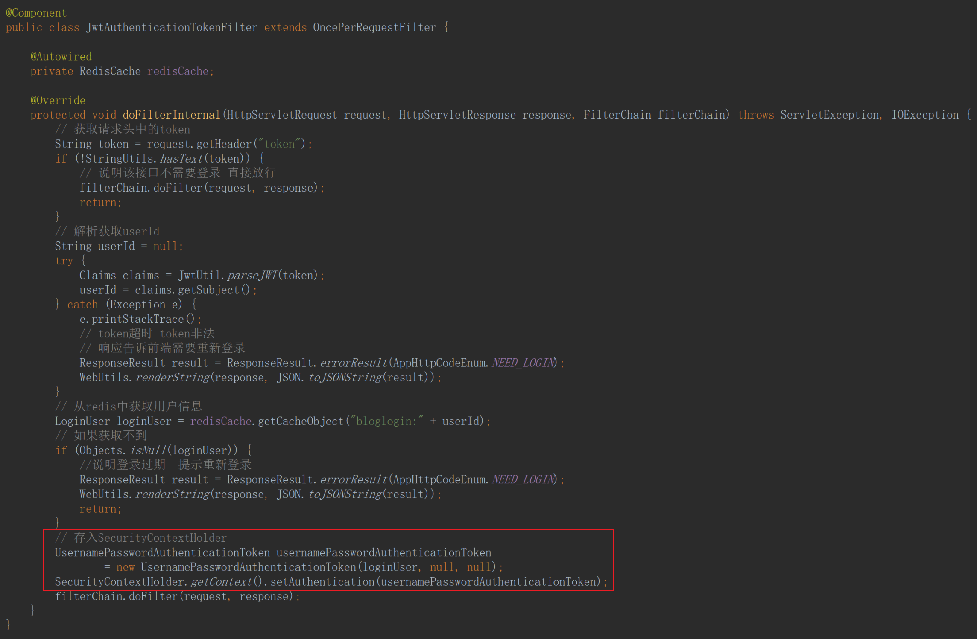The image size is (977, 639).
Task: Click the isNull method call
Action: [148, 450]
